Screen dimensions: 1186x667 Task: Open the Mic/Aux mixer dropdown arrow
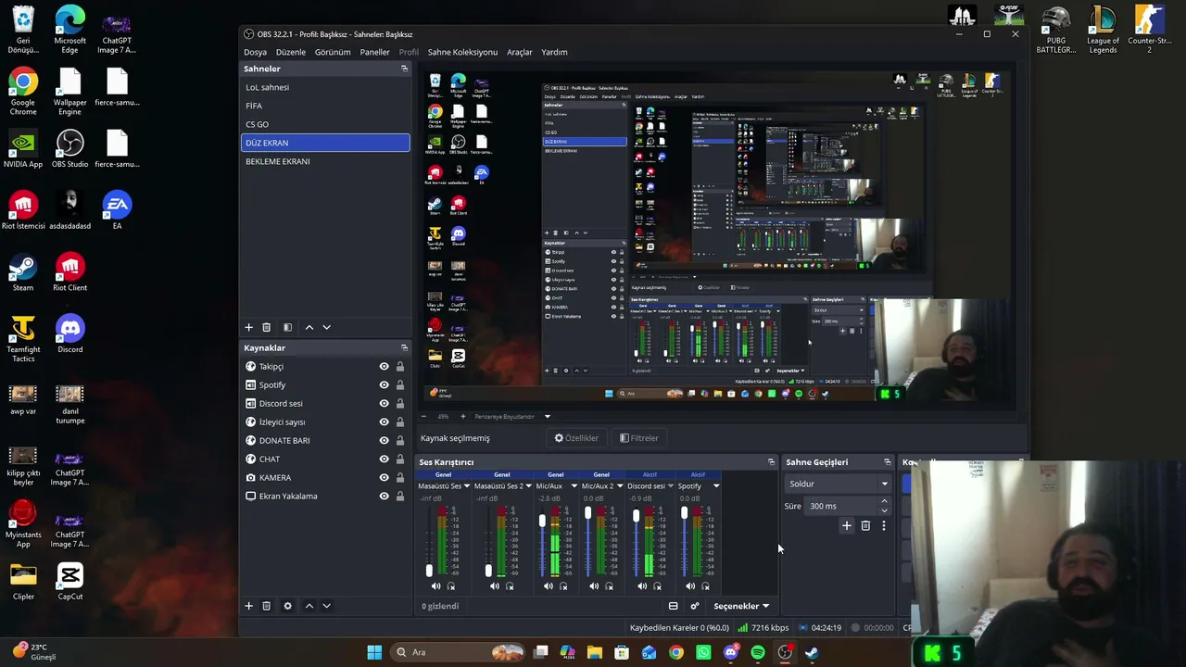click(x=574, y=485)
